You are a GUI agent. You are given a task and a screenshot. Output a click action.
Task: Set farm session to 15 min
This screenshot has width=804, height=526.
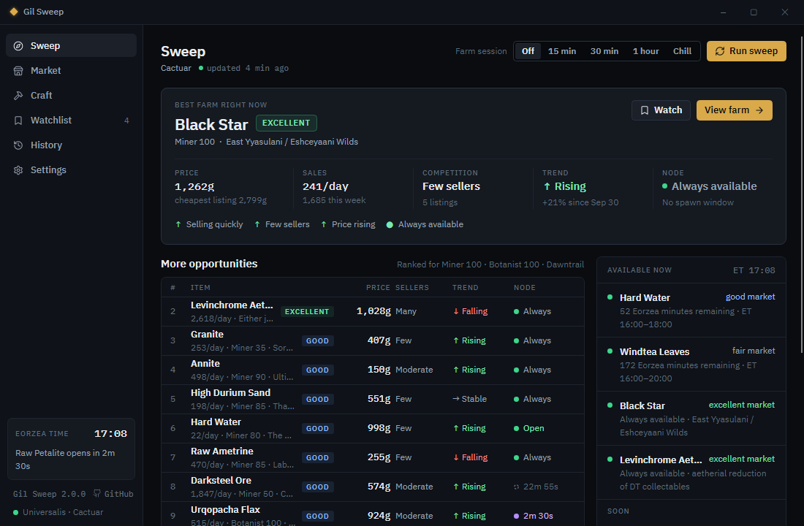tap(562, 51)
